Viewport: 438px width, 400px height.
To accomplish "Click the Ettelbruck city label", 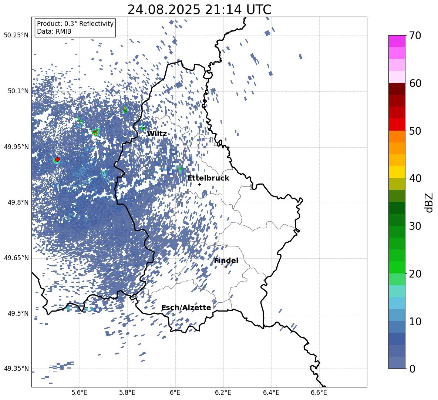I will pyautogui.click(x=208, y=178).
